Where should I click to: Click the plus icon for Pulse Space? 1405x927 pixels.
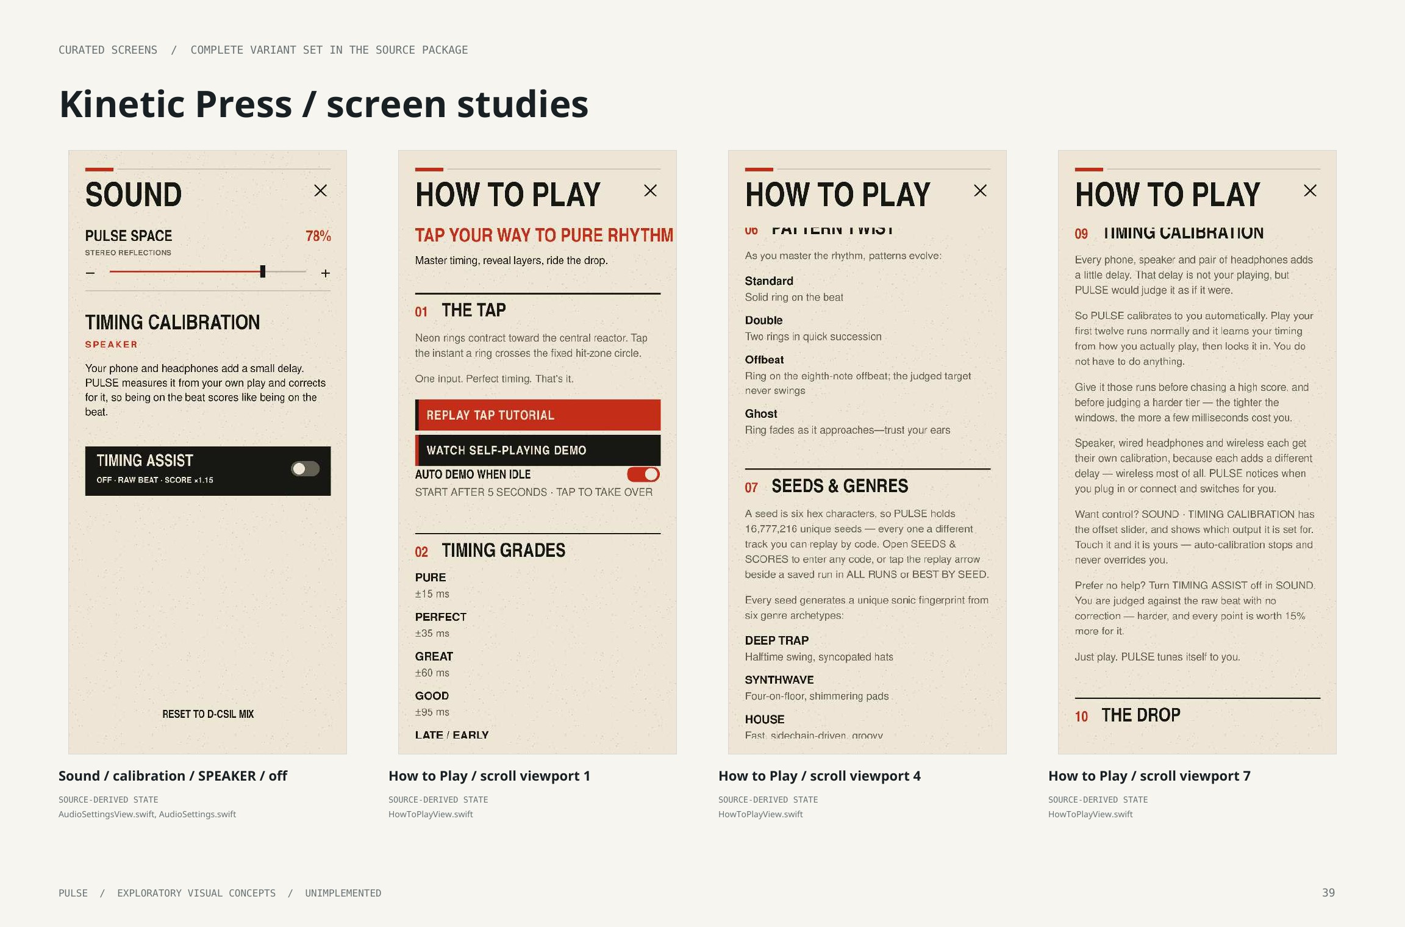click(326, 273)
